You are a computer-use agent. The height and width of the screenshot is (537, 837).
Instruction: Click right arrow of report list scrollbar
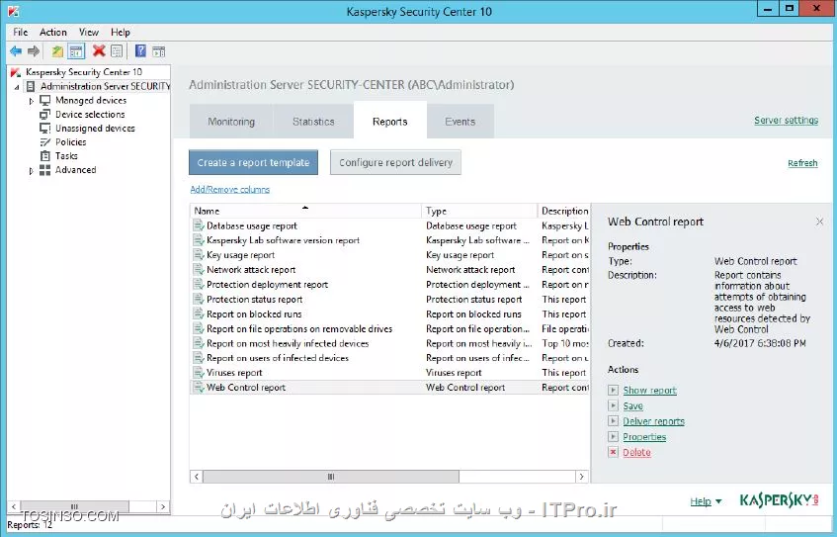(582, 476)
